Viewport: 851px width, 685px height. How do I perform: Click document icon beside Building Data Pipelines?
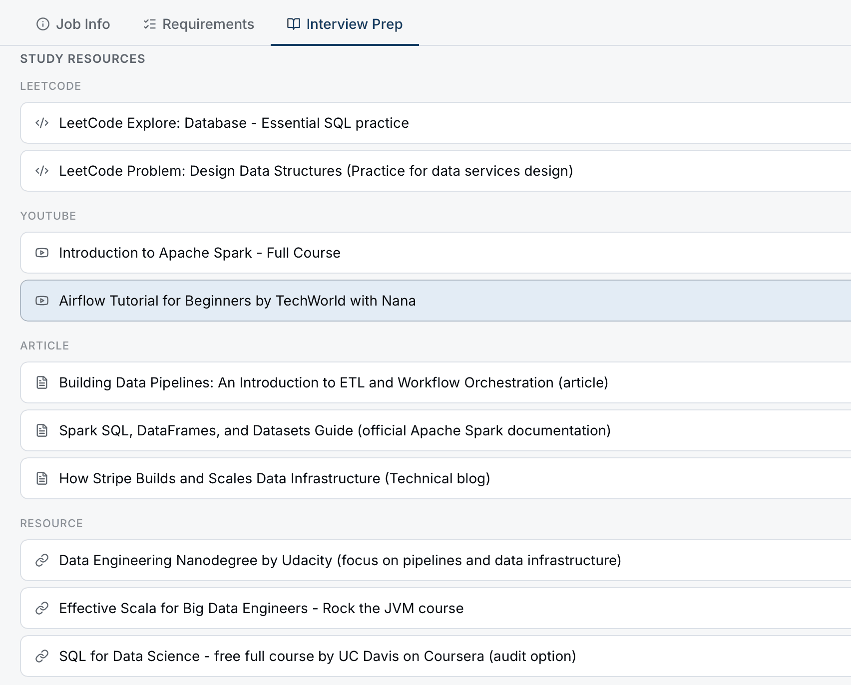(42, 382)
